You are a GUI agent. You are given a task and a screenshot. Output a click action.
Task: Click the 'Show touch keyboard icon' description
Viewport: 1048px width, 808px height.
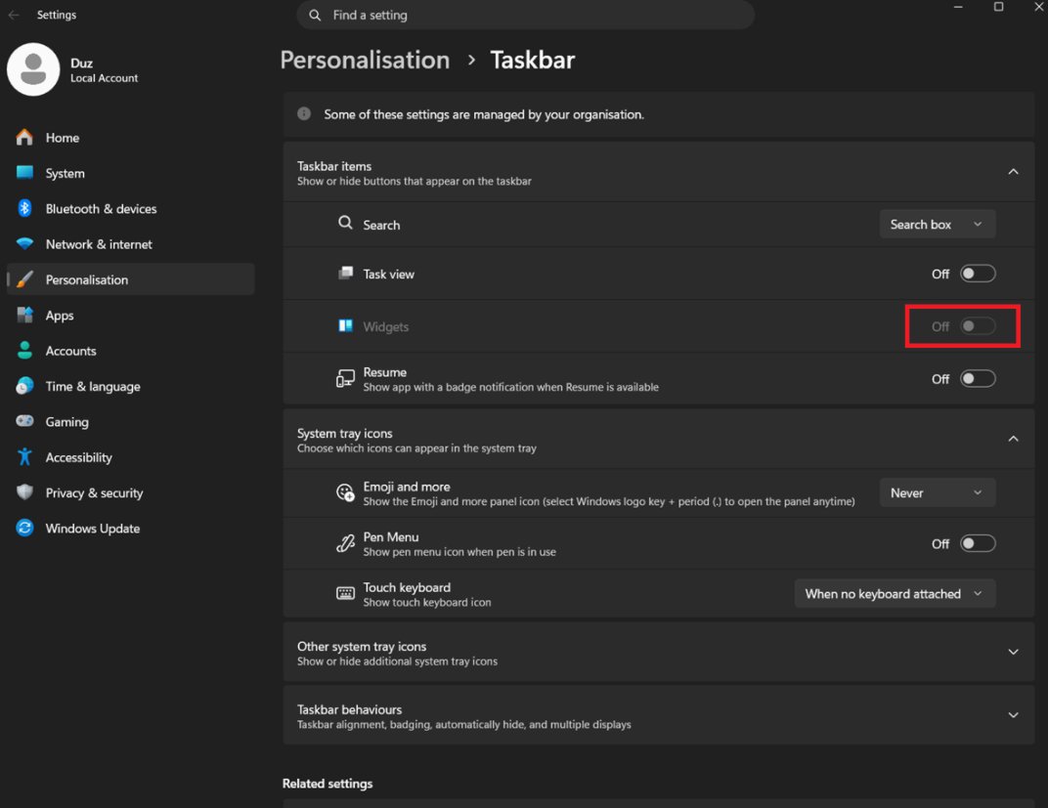[427, 602]
